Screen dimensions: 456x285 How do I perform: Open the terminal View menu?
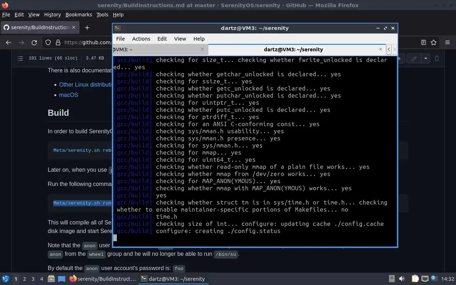point(180,39)
